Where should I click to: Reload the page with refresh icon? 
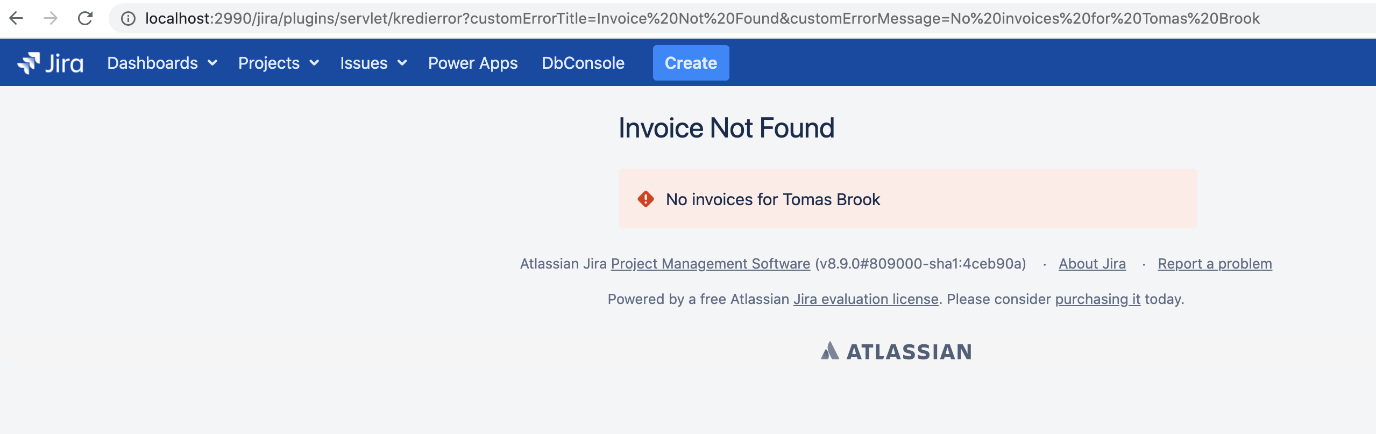[85, 18]
